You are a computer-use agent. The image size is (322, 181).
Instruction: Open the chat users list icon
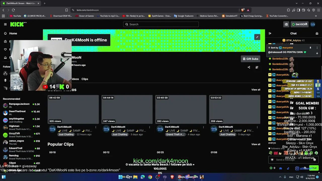(317, 33)
